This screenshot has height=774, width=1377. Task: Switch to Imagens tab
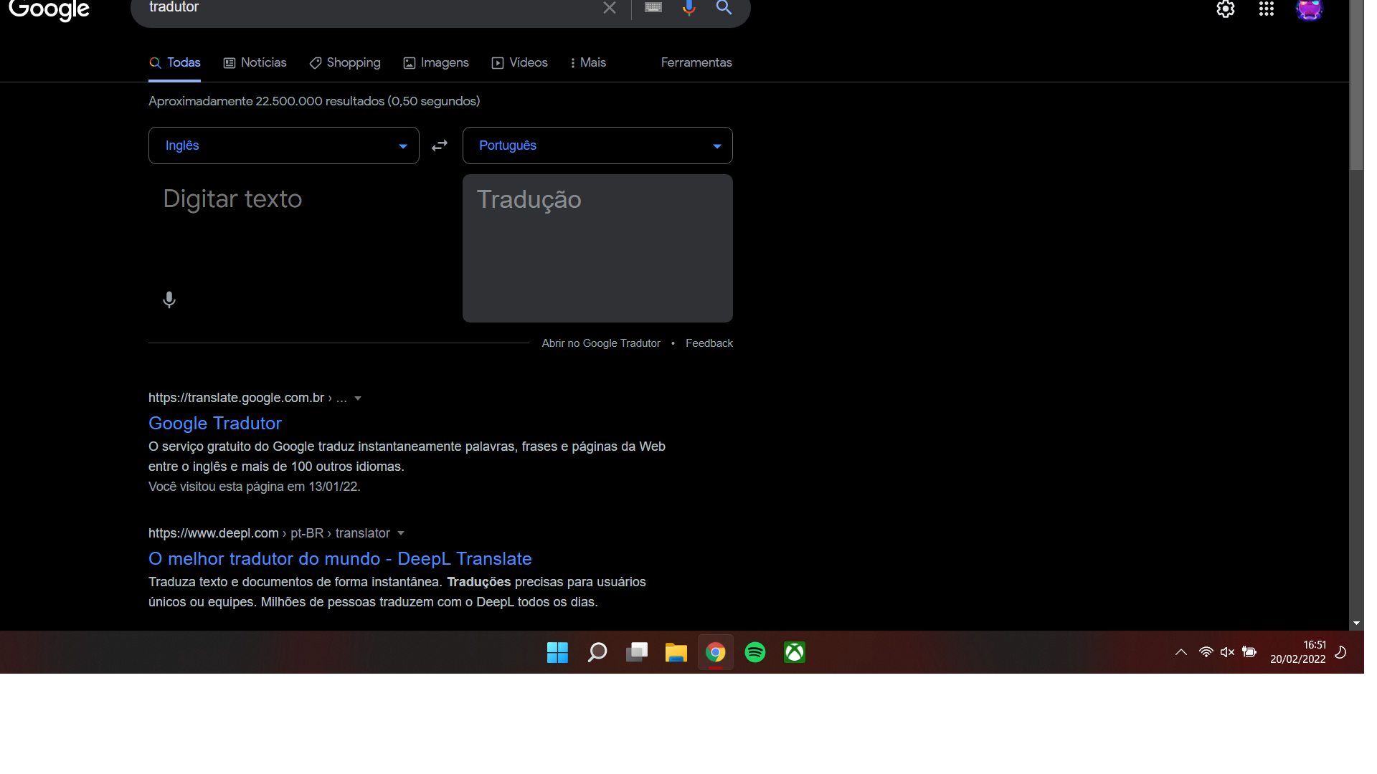click(x=436, y=63)
